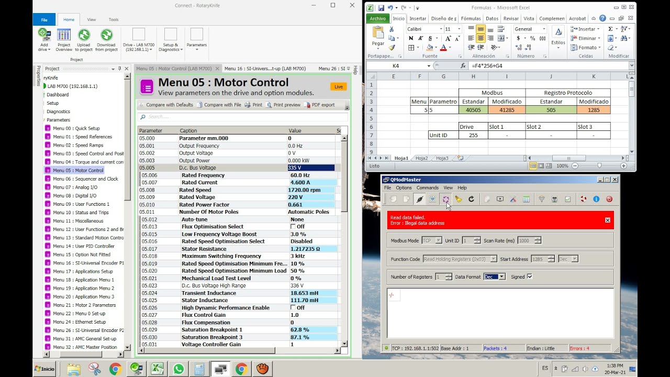Click the red Exit power icon in QModMaster

coord(609,199)
